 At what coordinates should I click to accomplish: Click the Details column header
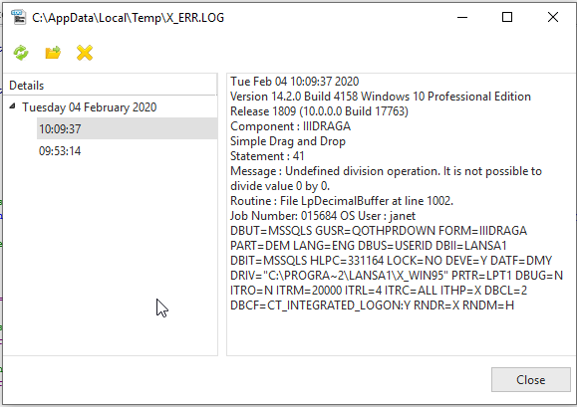tap(110, 86)
